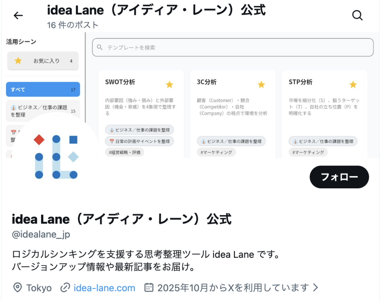Image resolution: width=382 pixels, height=301 pixels.
Task: Select the すべて category tab
Action: (x=43, y=90)
